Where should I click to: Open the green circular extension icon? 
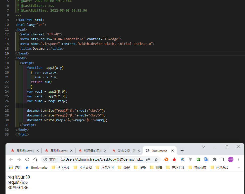[x=198, y=159]
